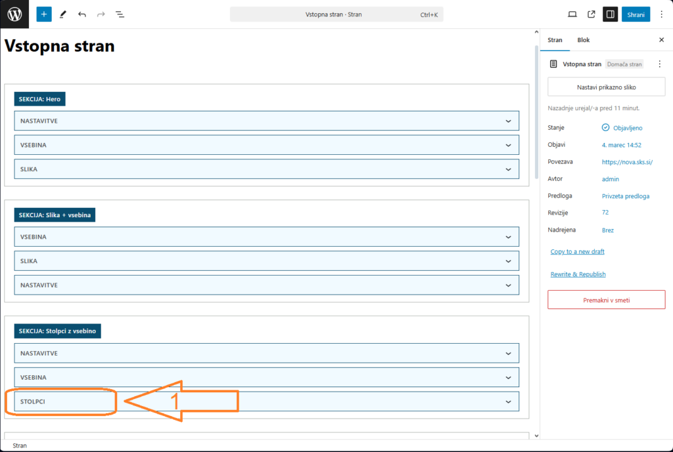673x452 pixels.
Task: Switch to the Blok tab
Action: coord(583,40)
